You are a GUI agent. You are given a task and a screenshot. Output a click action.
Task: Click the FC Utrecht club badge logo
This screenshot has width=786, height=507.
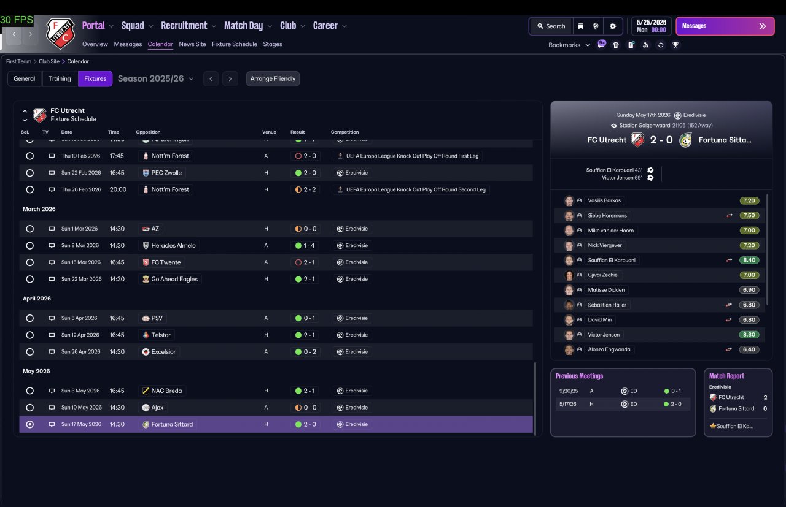coord(60,33)
